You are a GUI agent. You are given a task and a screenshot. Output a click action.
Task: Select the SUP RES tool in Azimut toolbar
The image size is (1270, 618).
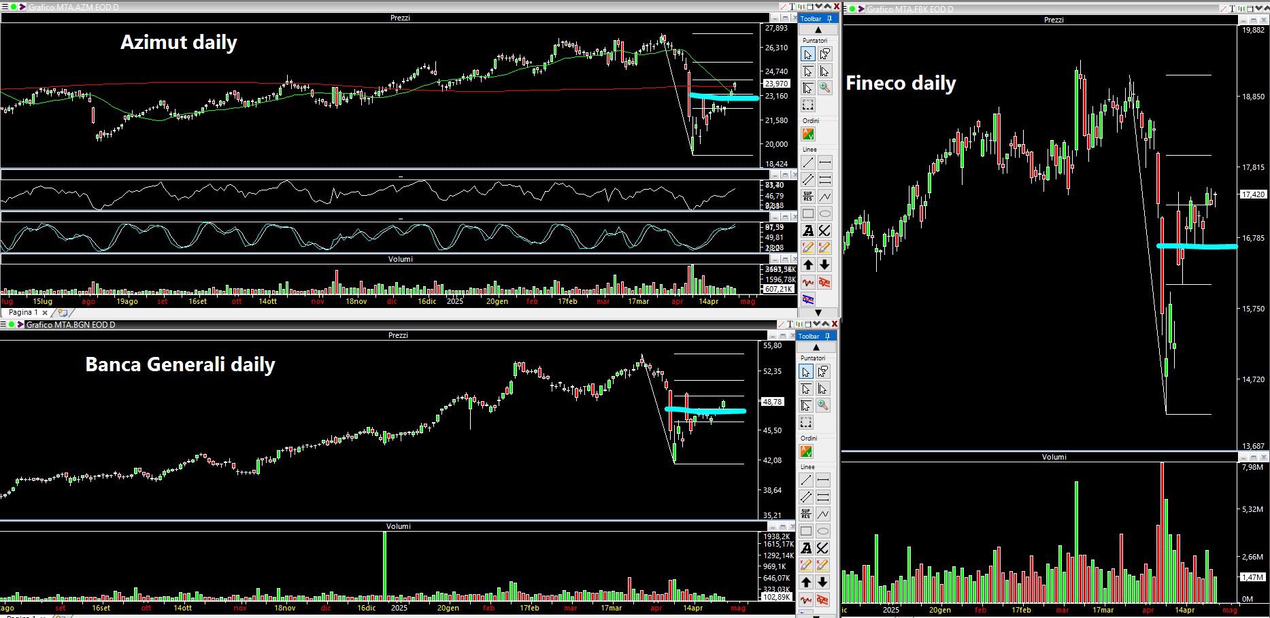(x=807, y=196)
